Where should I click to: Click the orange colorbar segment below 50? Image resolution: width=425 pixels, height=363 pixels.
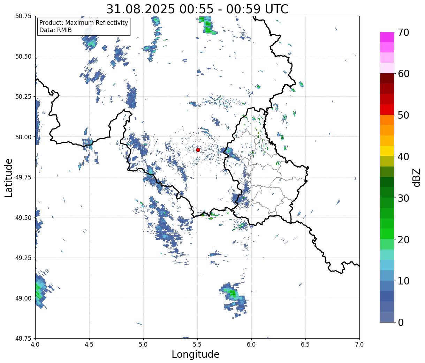click(x=387, y=120)
